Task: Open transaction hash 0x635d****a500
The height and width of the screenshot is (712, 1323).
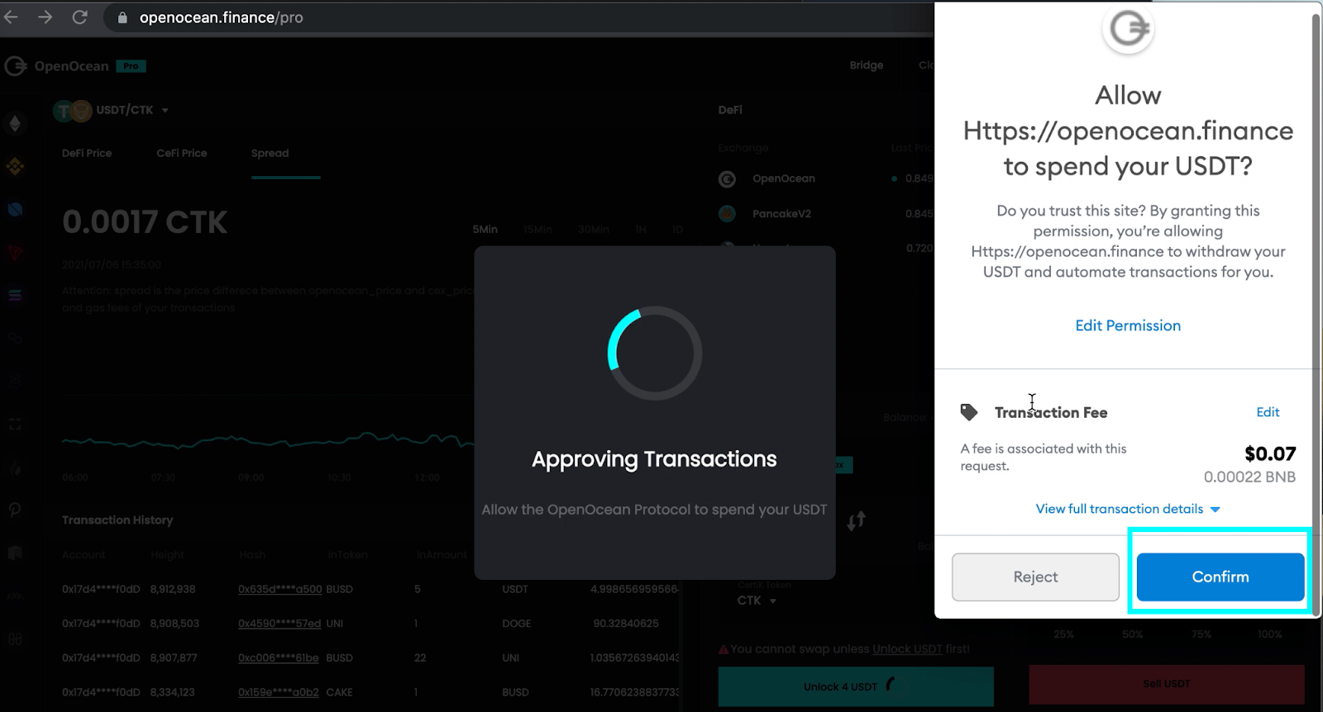Action: point(279,589)
